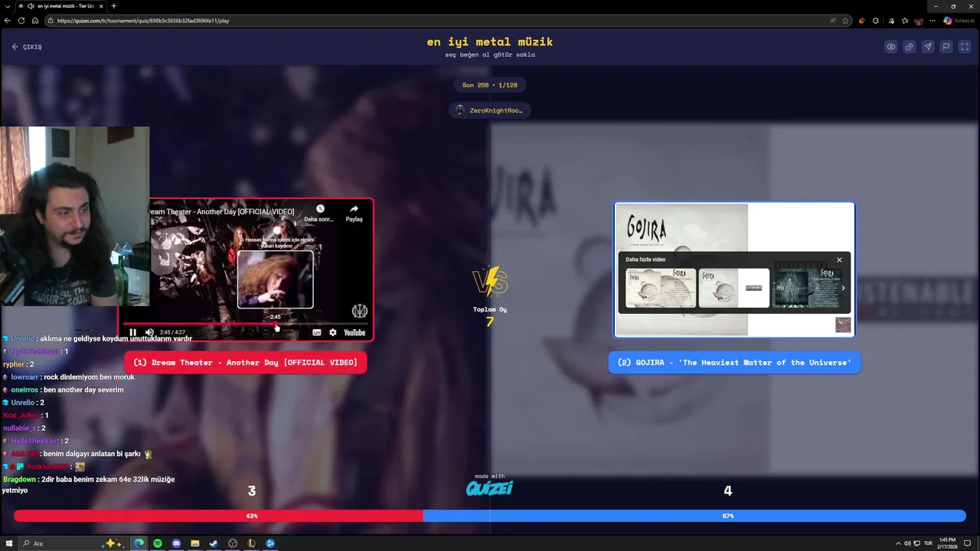This screenshot has width=980, height=551.
Task: Open Spotify from taskbar
Action: click(x=158, y=543)
